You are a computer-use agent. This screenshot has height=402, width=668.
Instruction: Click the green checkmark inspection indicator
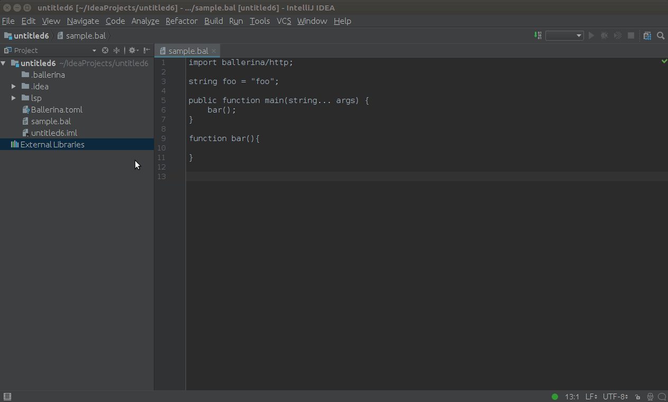[x=664, y=61]
